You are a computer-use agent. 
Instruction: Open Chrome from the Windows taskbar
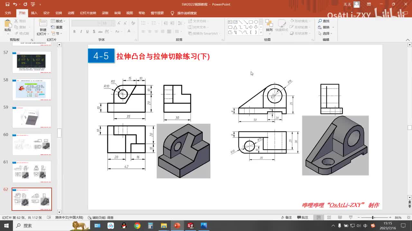(137, 226)
